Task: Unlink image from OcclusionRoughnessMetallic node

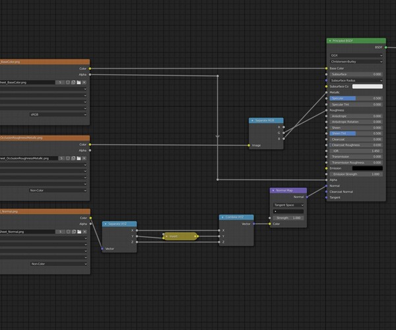Action: 84,158
